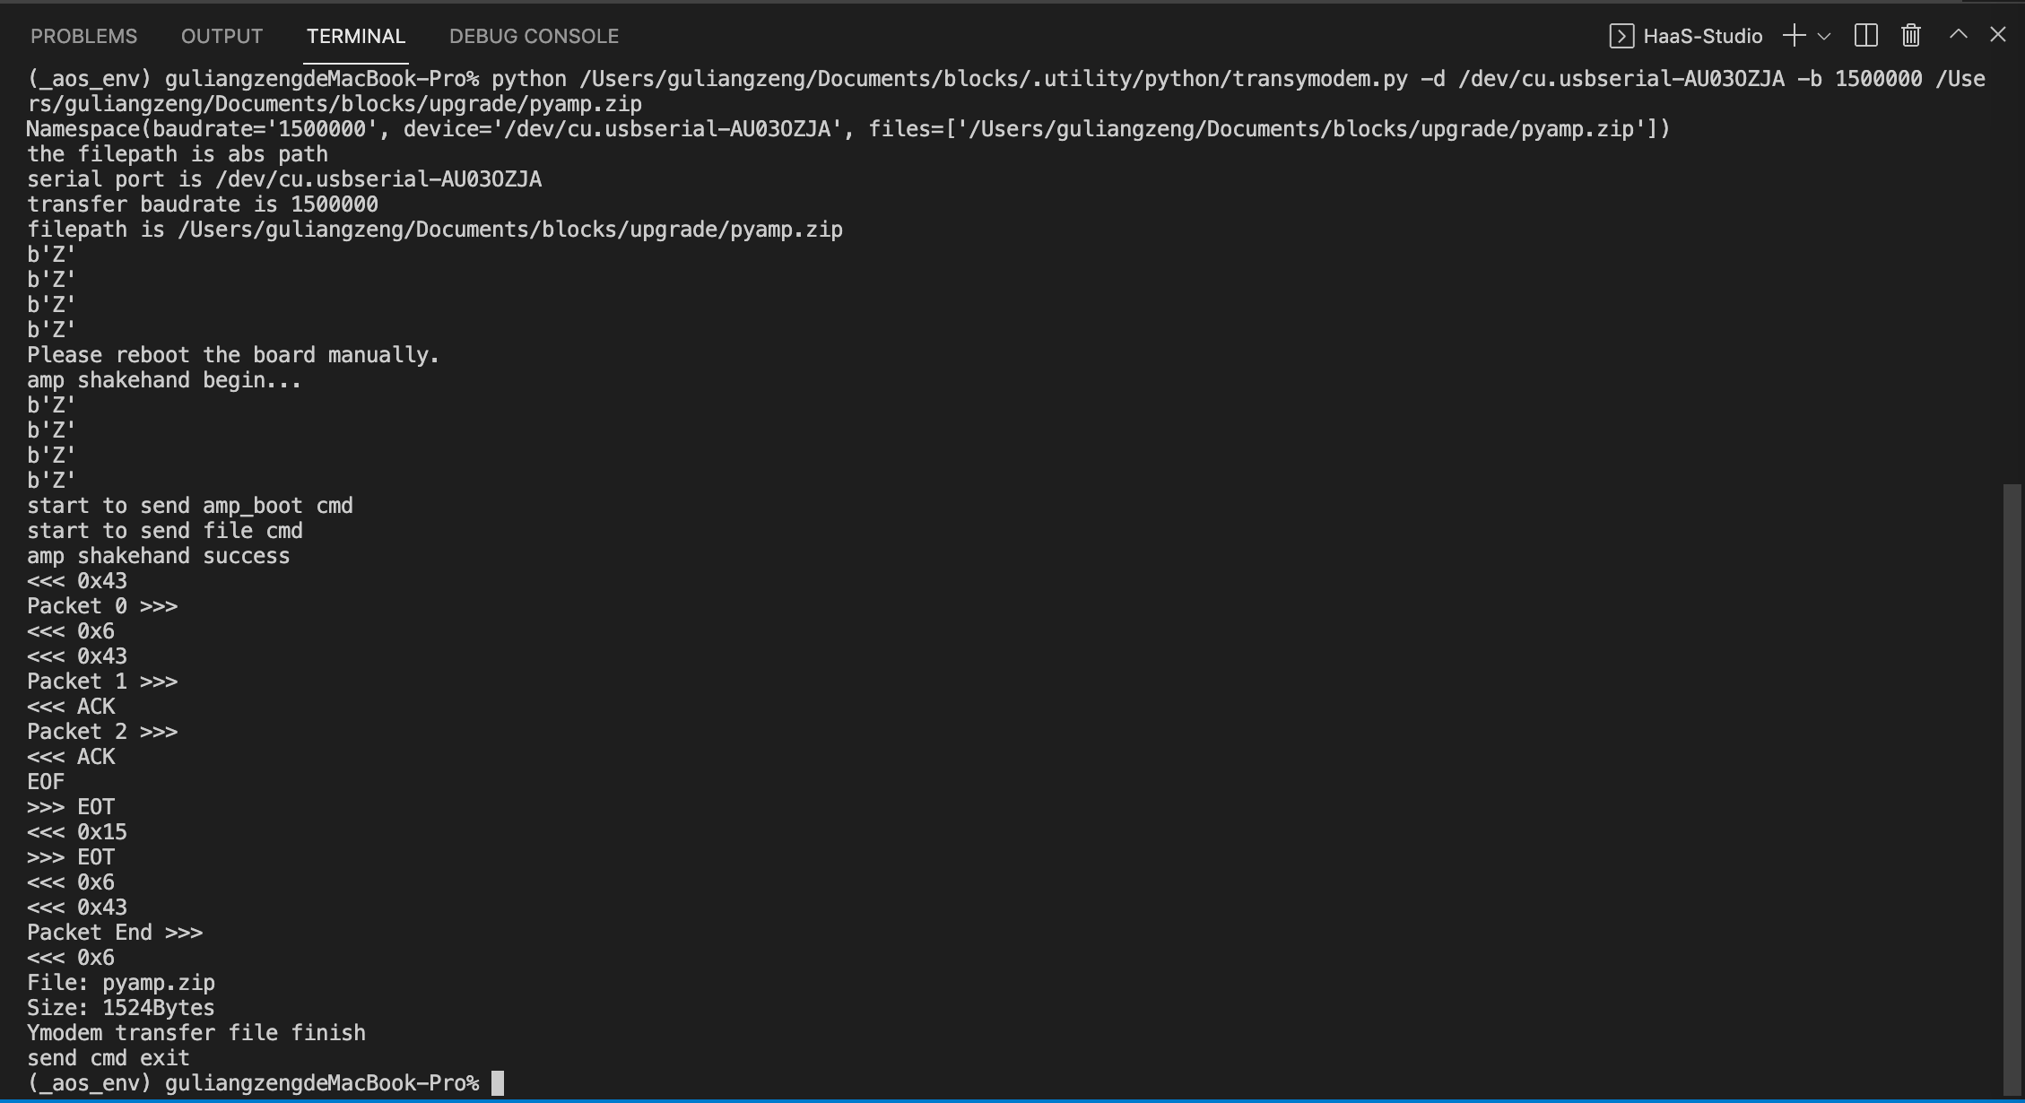Screen dimensions: 2025x1103
Task: Click the HaaS-Studio terminal icon
Action: [1621, 36]
